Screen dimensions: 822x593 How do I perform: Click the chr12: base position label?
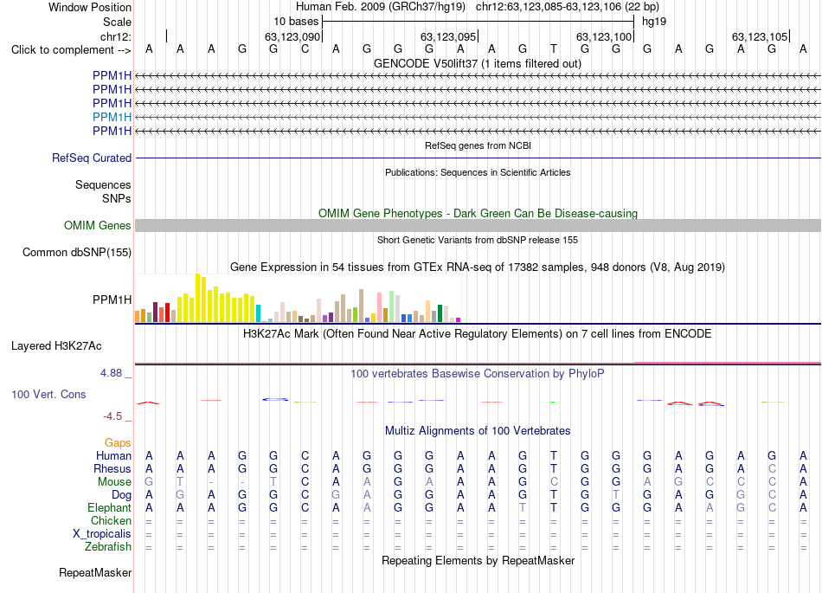coord(116,36)
